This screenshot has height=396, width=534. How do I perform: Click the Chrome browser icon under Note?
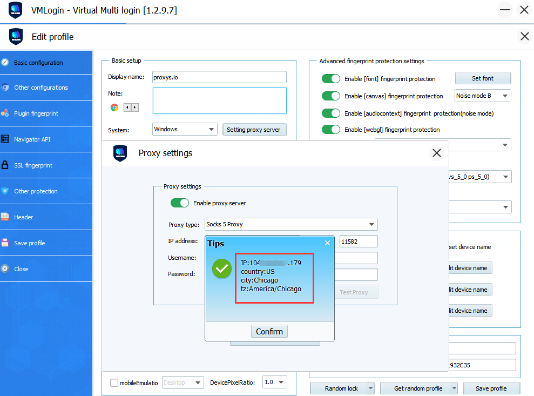[x=114, y=108]
